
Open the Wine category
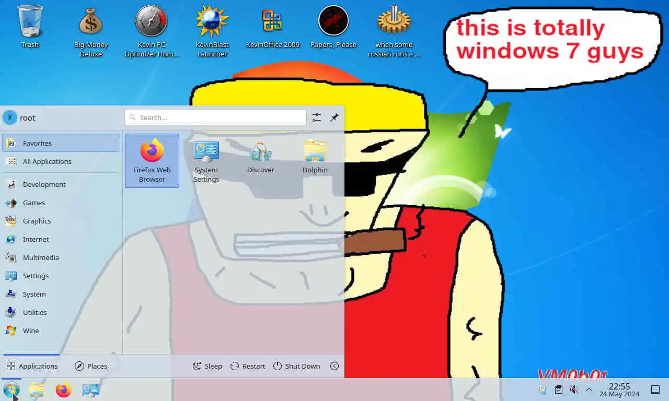[x=61, y=331]
